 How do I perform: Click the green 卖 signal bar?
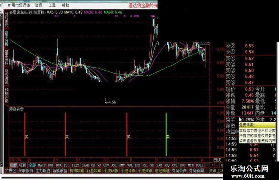click(x=166, y=134)
